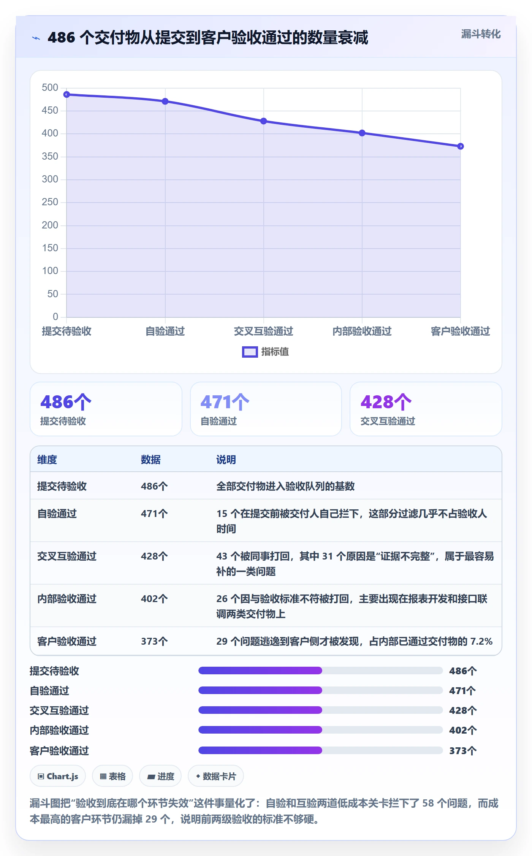Click the 500 y-axis label
Screen dimensions: 532x856
coord(50,88)
